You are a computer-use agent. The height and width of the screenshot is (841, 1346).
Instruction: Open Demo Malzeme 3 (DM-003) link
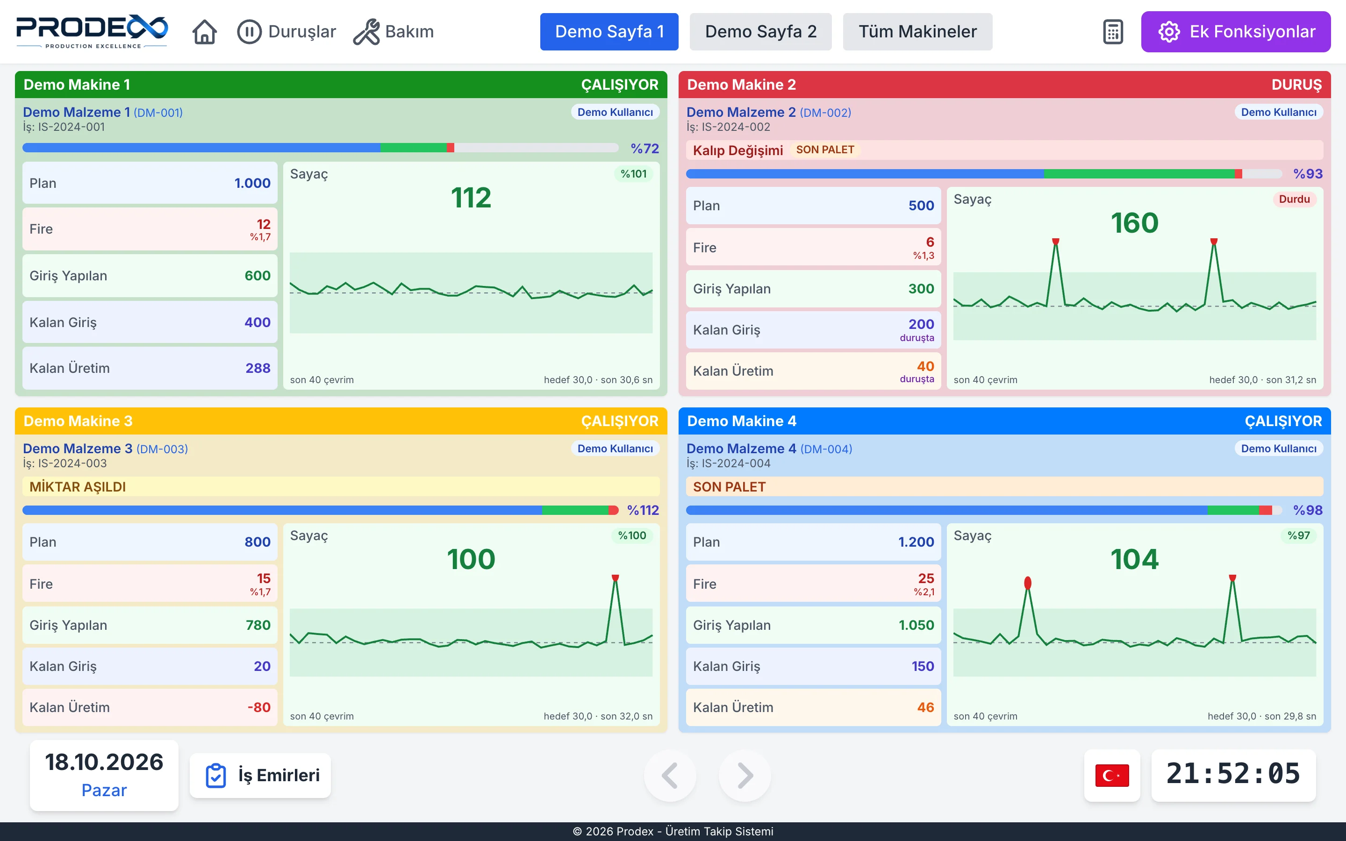point(105,449)
